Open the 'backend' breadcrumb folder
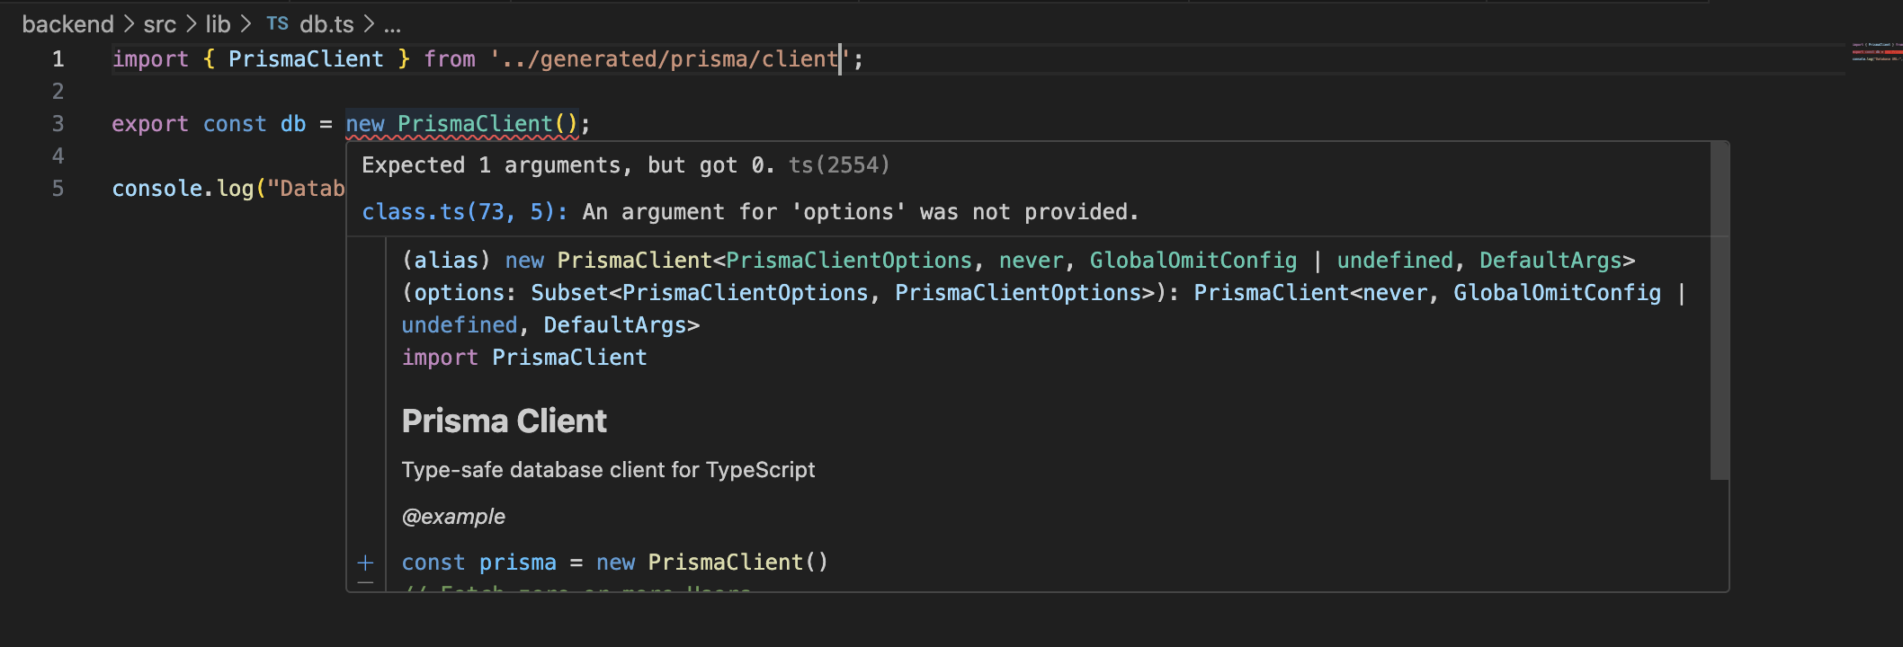 (x=67, y=24)
